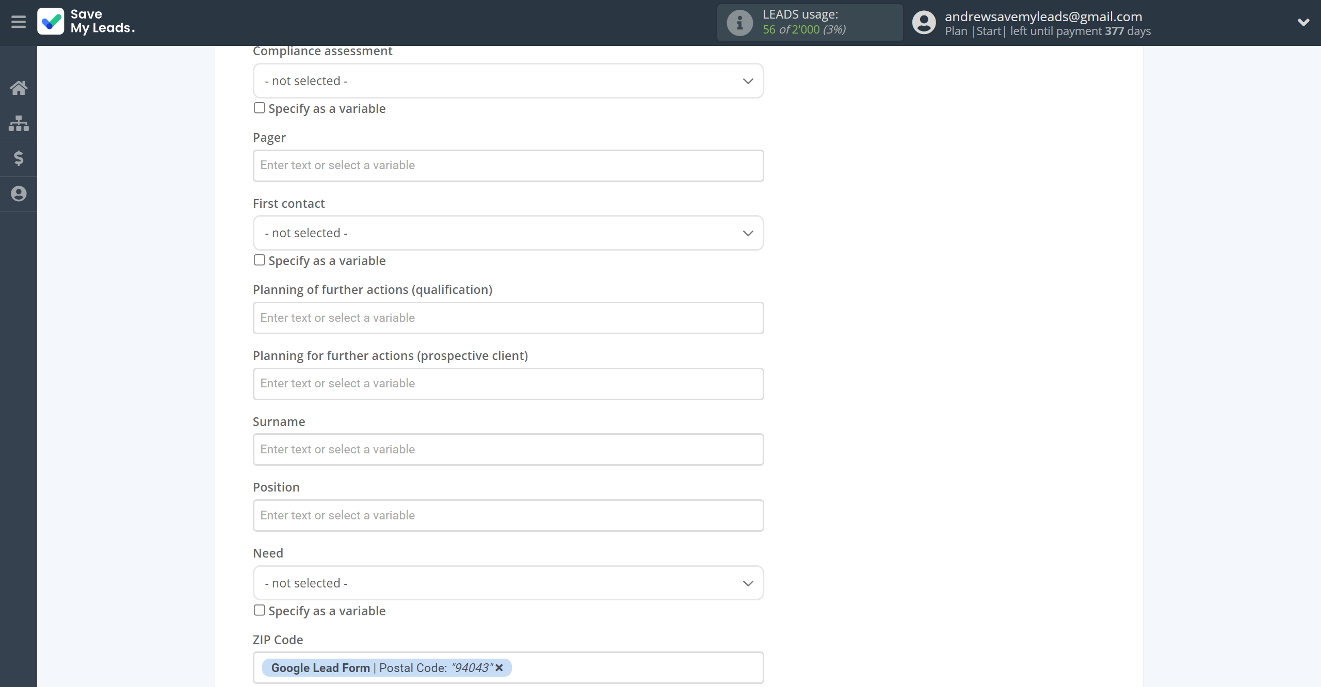Click the billing/pricing icon
The image size is (1321, 687).
coord(19,159)
